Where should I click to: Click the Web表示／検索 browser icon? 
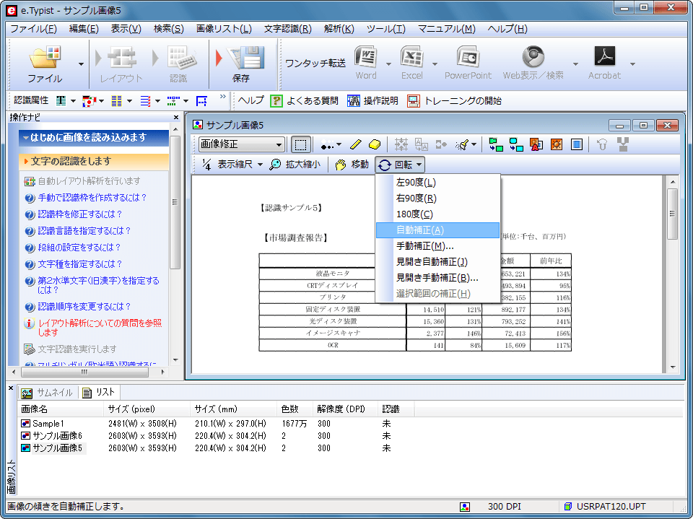pyautogui.click(x=533, y=56)
